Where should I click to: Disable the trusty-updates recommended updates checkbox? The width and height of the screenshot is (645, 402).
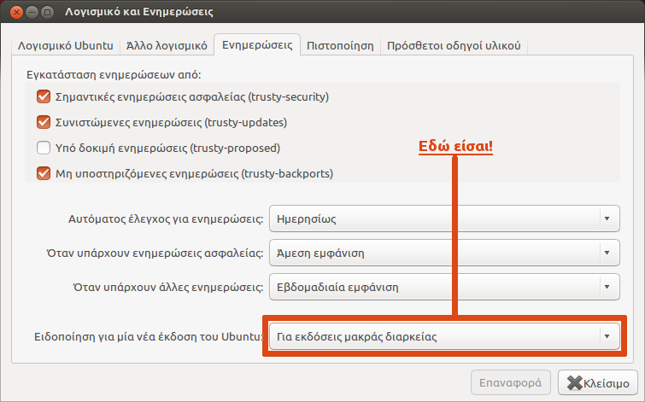pyautogui.click(x=44, y=122)
